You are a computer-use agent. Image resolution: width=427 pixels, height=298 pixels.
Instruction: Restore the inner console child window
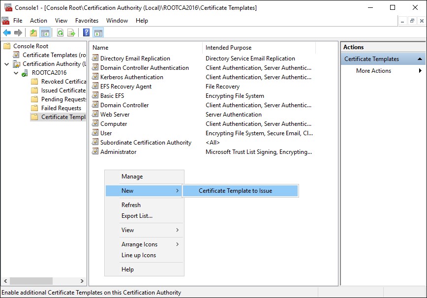(x=412, y=21)
